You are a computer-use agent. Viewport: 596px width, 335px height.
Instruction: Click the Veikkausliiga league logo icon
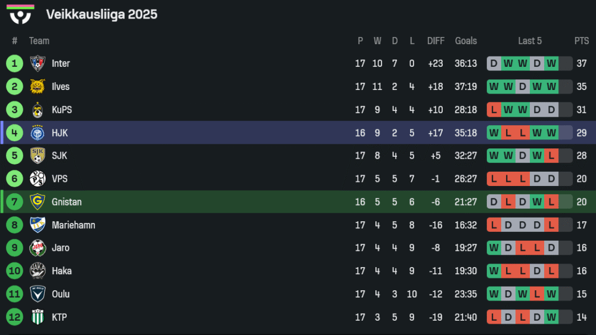click(20, 14)
